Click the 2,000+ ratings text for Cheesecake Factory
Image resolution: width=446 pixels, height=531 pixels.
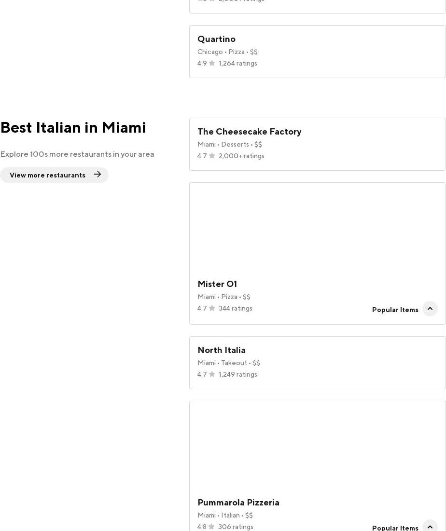click(241, 156)
